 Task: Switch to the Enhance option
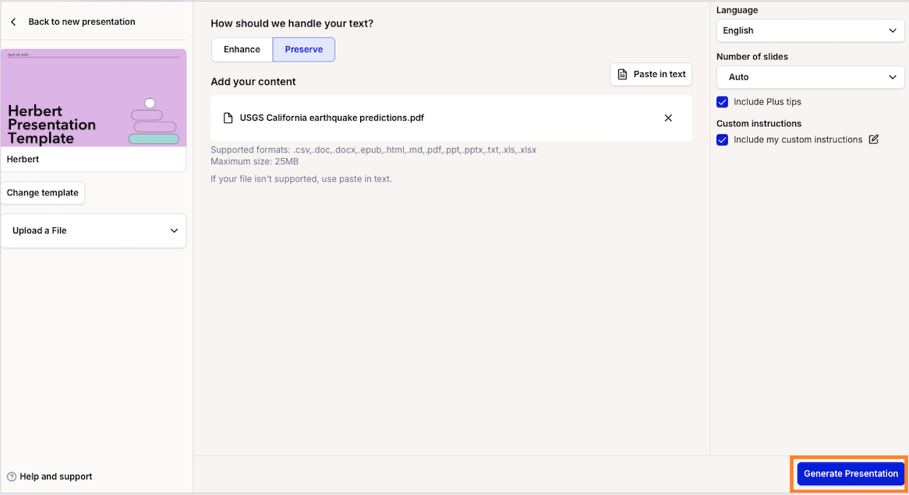(x=242, y=50)
